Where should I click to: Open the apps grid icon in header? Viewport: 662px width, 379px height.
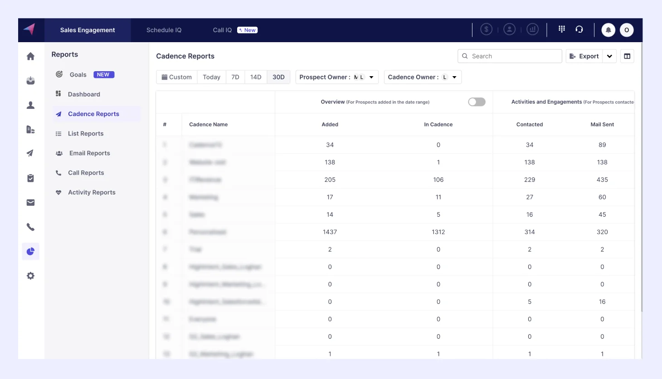click(561, 29)
